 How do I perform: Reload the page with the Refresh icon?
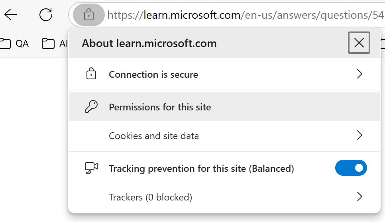pyautogui.click(x=46, y=15)
